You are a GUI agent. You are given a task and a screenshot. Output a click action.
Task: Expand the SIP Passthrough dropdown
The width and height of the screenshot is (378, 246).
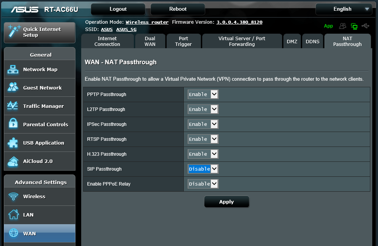(x=203, y=169)
